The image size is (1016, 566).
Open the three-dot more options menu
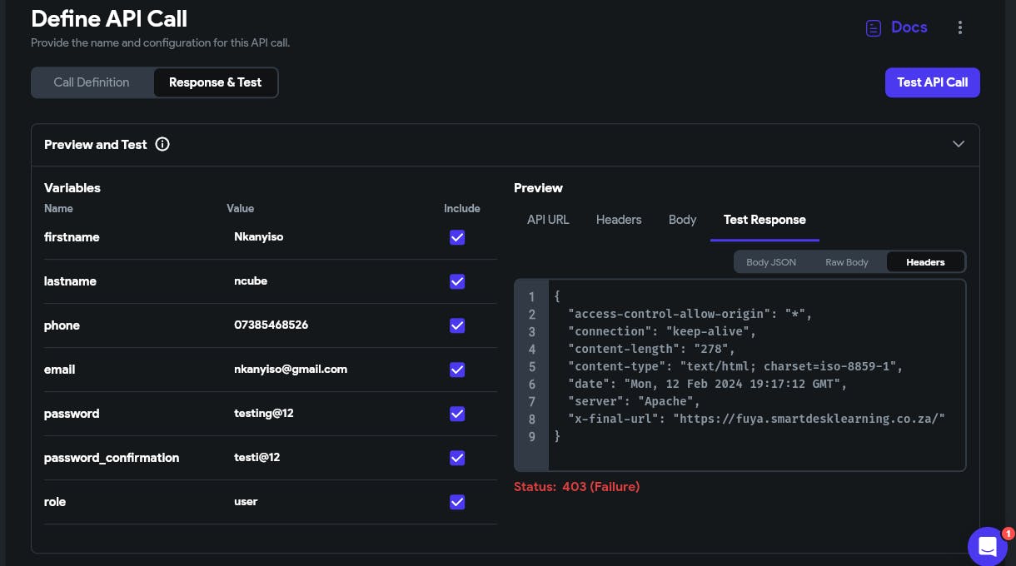[x=960, y=27]
